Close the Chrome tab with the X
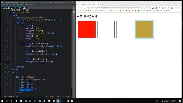Image resolution: width=183 pixels, height=103 pixels. pos(98,4)
